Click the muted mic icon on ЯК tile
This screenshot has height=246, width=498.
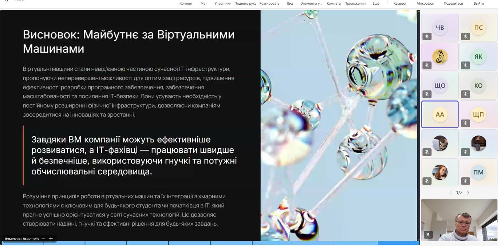click(x=465, y=65)
